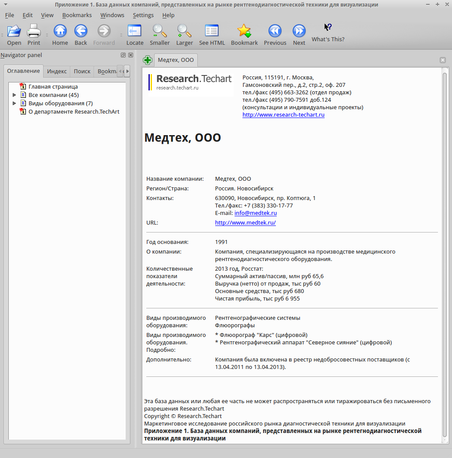Image resolution: width=452 pixels, height=458 pixels.
Task: Navigate Back in history
Action: click(81, 35)
